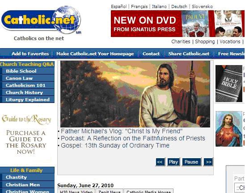Click the main Jesus slideshow image

tap(135, 94)
